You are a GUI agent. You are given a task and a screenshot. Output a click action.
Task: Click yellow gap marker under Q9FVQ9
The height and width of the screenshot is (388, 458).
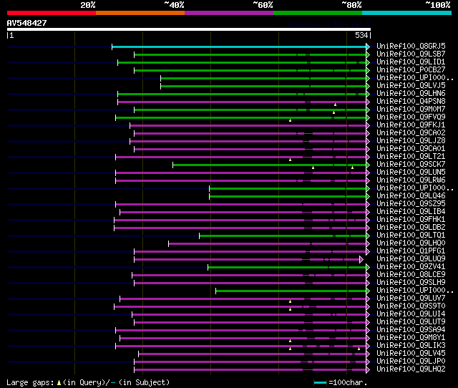point(290,120)
